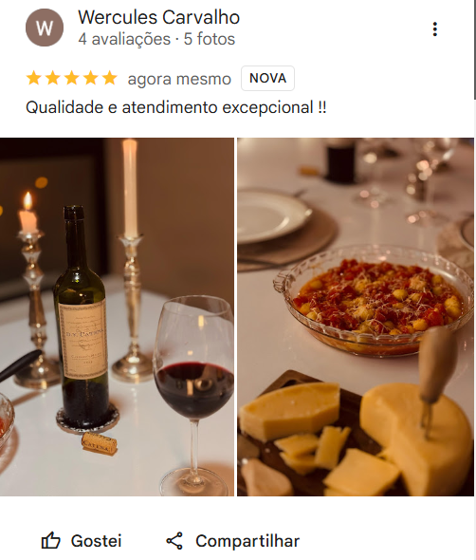Open the three-dot review options menu
Image resolution: width=476 pixels, height=560 pixels.
[x=434, y=29]
